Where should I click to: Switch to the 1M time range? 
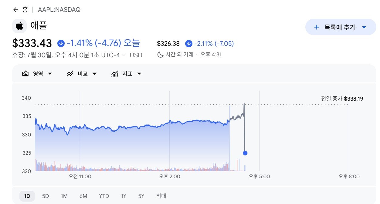coord(64,196)
